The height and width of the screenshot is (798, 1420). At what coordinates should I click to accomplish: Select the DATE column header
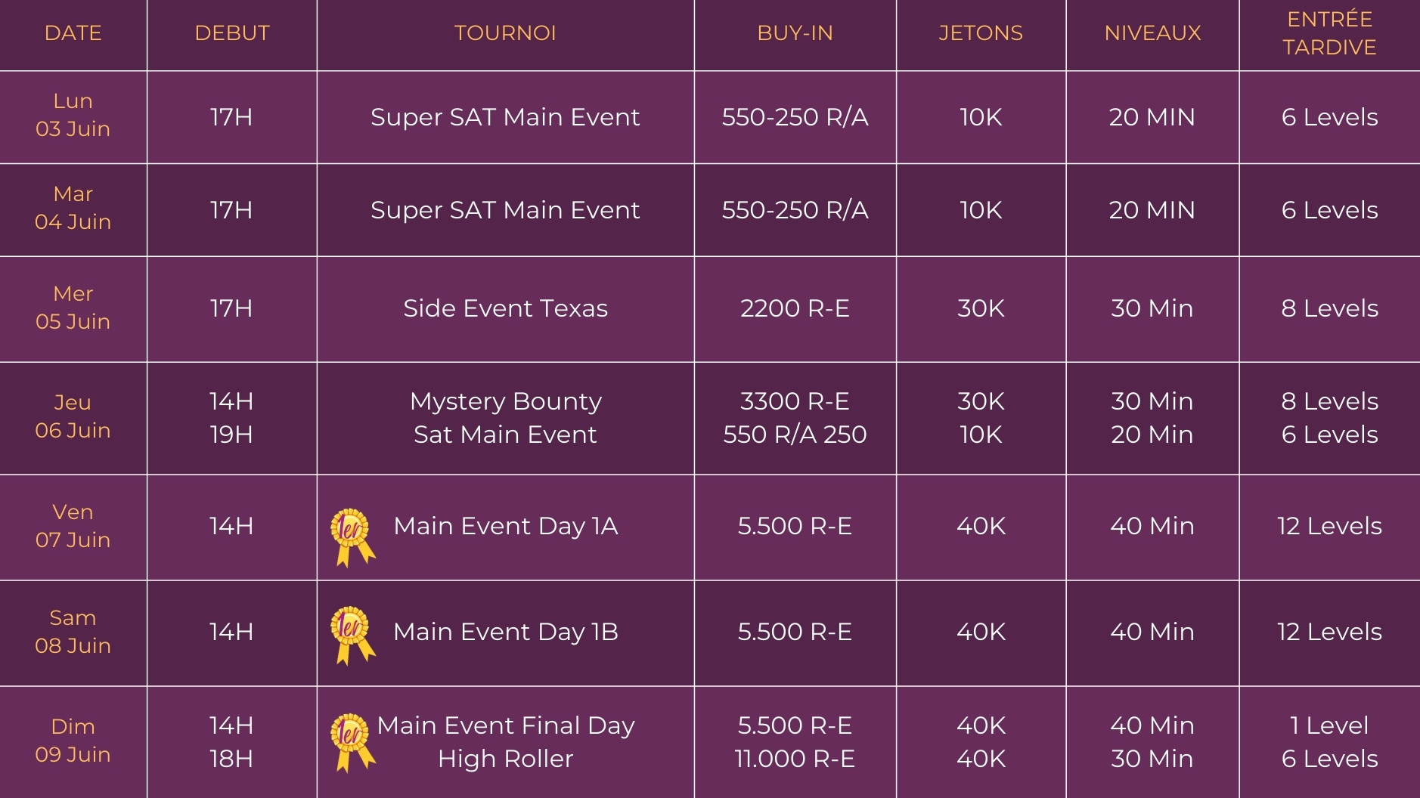tap(73, 33)
